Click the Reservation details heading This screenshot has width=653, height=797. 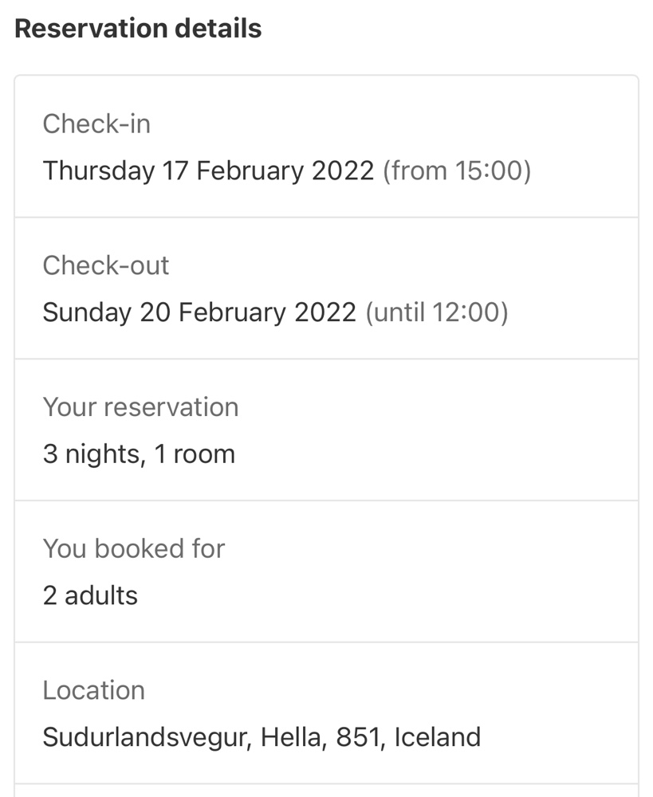138,29
